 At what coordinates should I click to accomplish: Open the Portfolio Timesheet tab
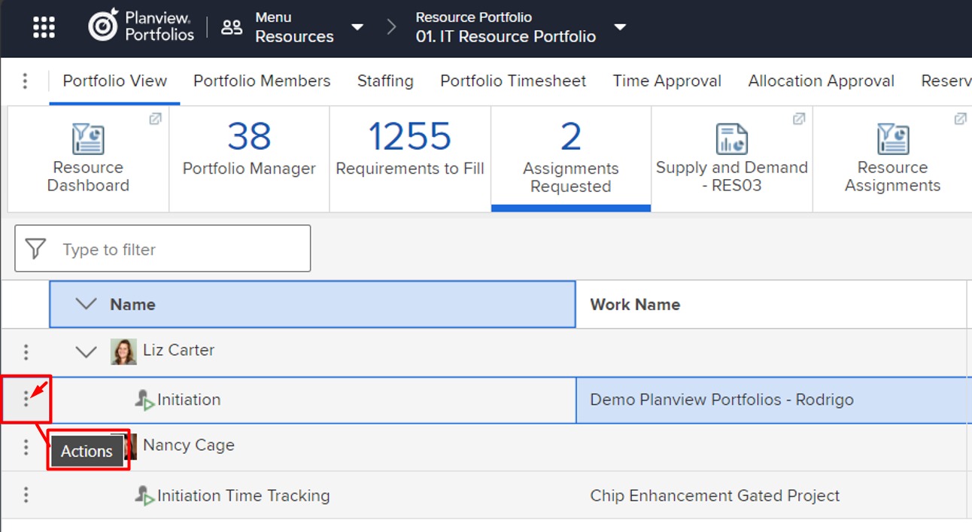[513, 81]
